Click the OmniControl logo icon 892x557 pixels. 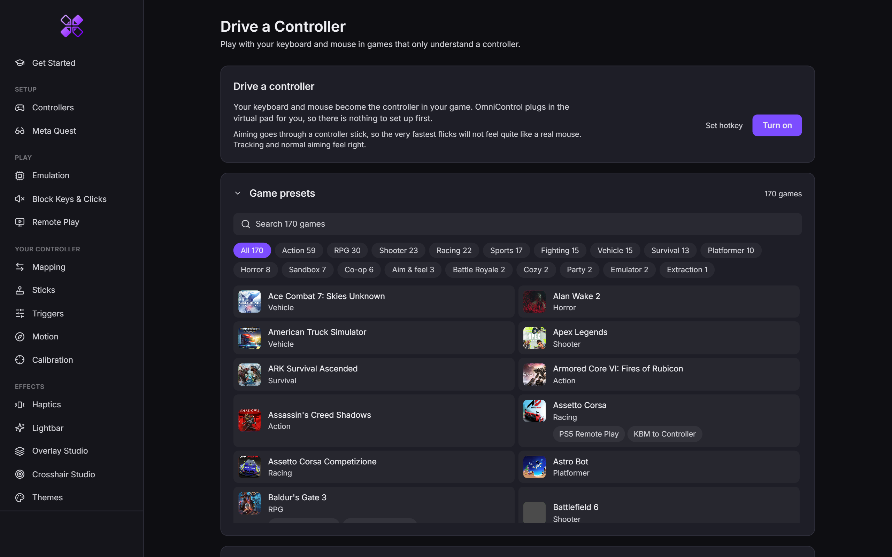(x=71, y=26)
